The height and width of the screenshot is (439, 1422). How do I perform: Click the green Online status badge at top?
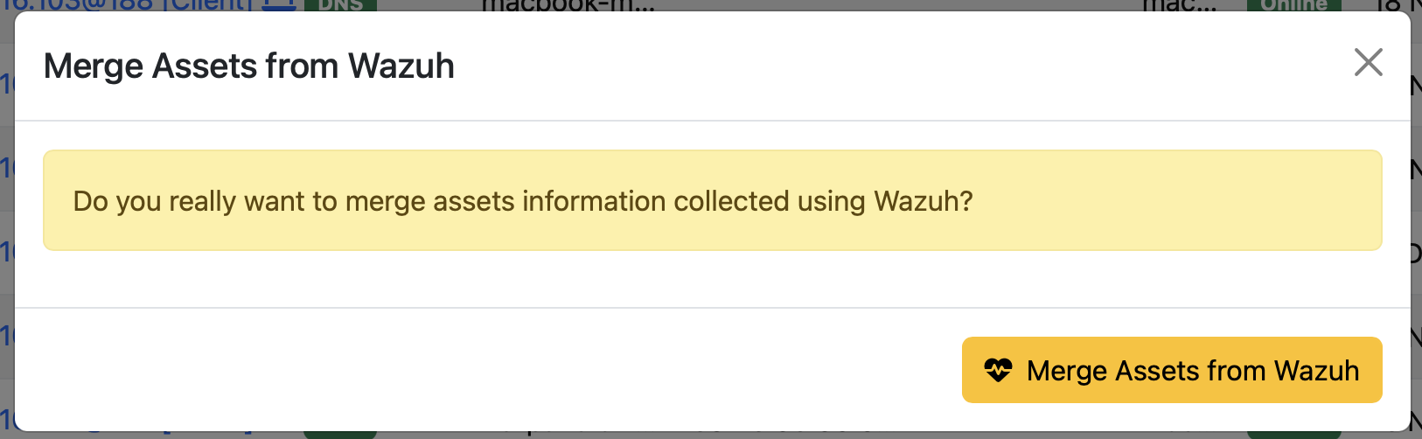pos(1293,5)
